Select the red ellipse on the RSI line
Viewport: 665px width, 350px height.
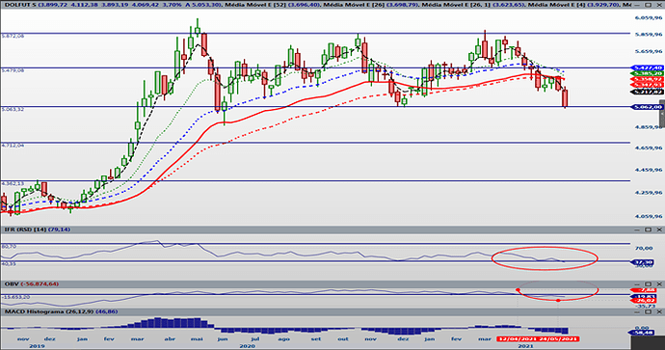tap(545, 258)
